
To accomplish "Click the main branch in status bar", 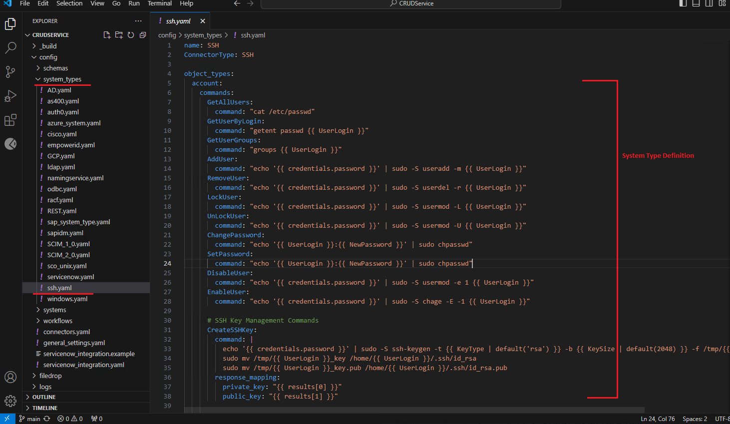I will pos(29,419).
